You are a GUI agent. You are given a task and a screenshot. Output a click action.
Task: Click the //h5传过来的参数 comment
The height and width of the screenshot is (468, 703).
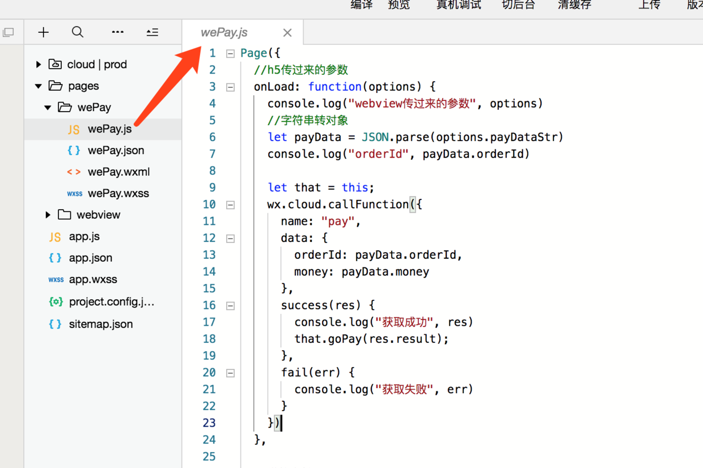pyautogui.click(x=301, y=70)
